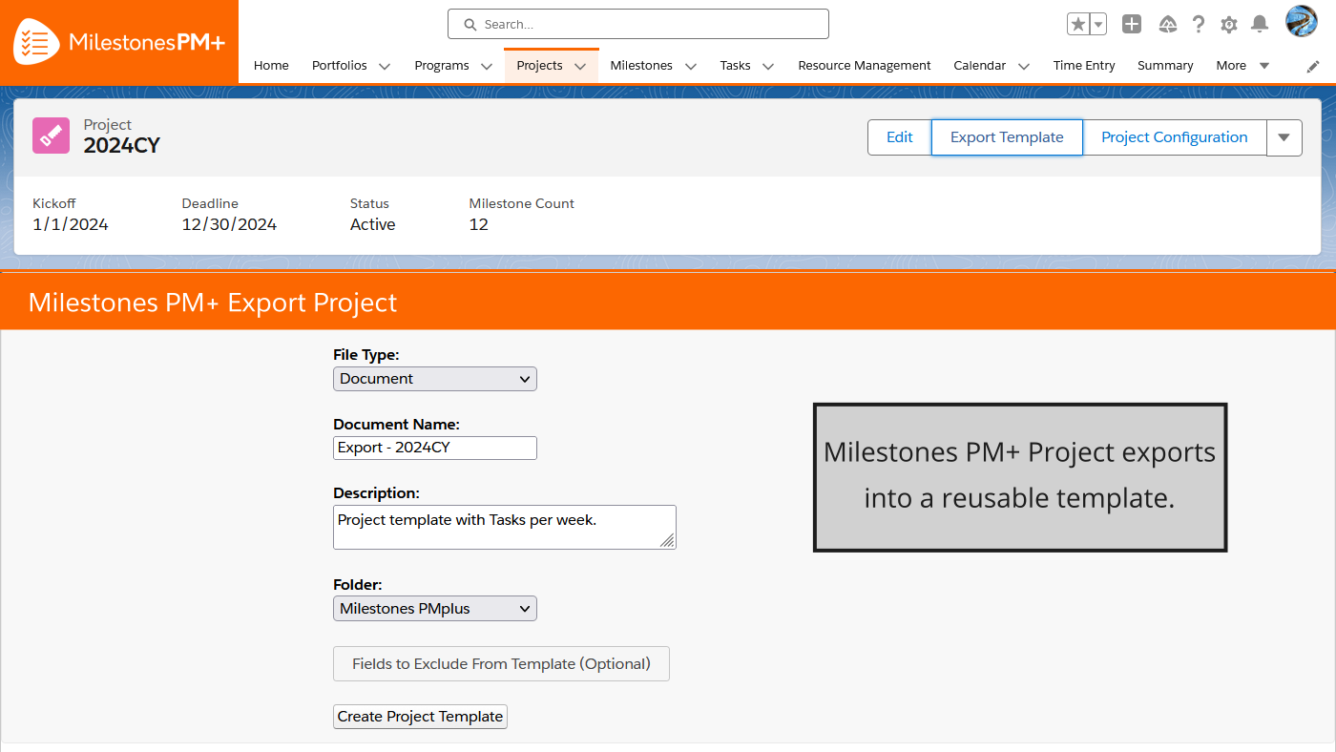The width and height of the screenshot is (1336, 752).
Task: Click the Deadline date 12/30/2024
Action: pos(229,225)
